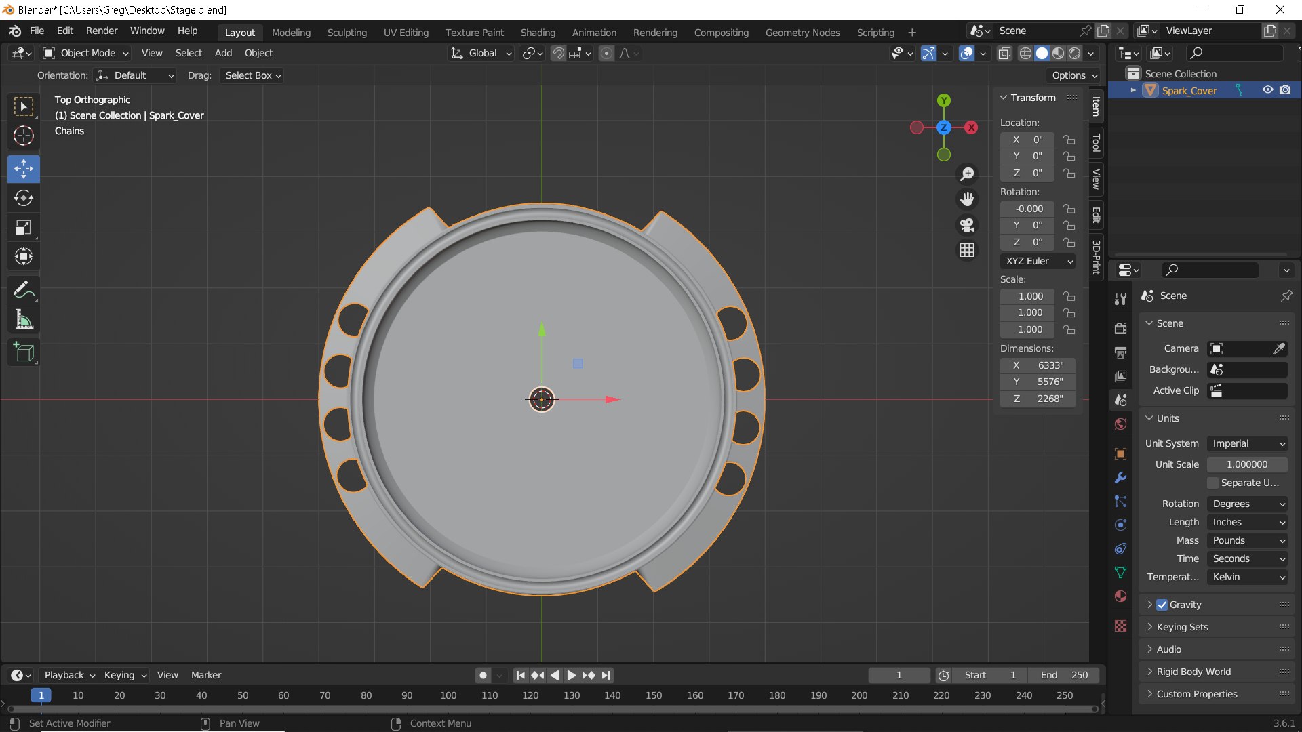Select the 3D Cursor tool
The height and width of the screenshot is (732, 1302).
24,136
